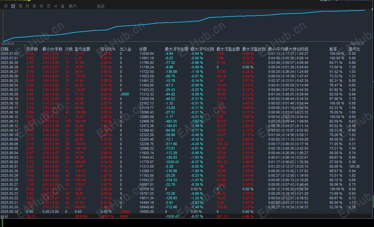Select the 2025.07.02 date row

(9, 54)
